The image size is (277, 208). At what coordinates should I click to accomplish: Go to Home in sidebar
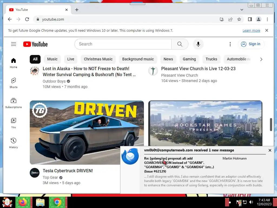click(x=14, y=63)
